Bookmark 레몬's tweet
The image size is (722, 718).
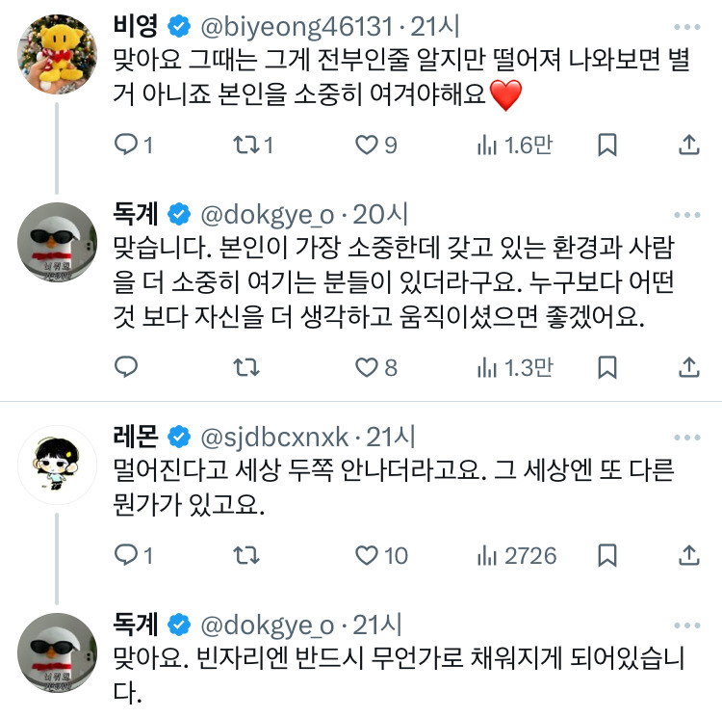coord(607,555)
